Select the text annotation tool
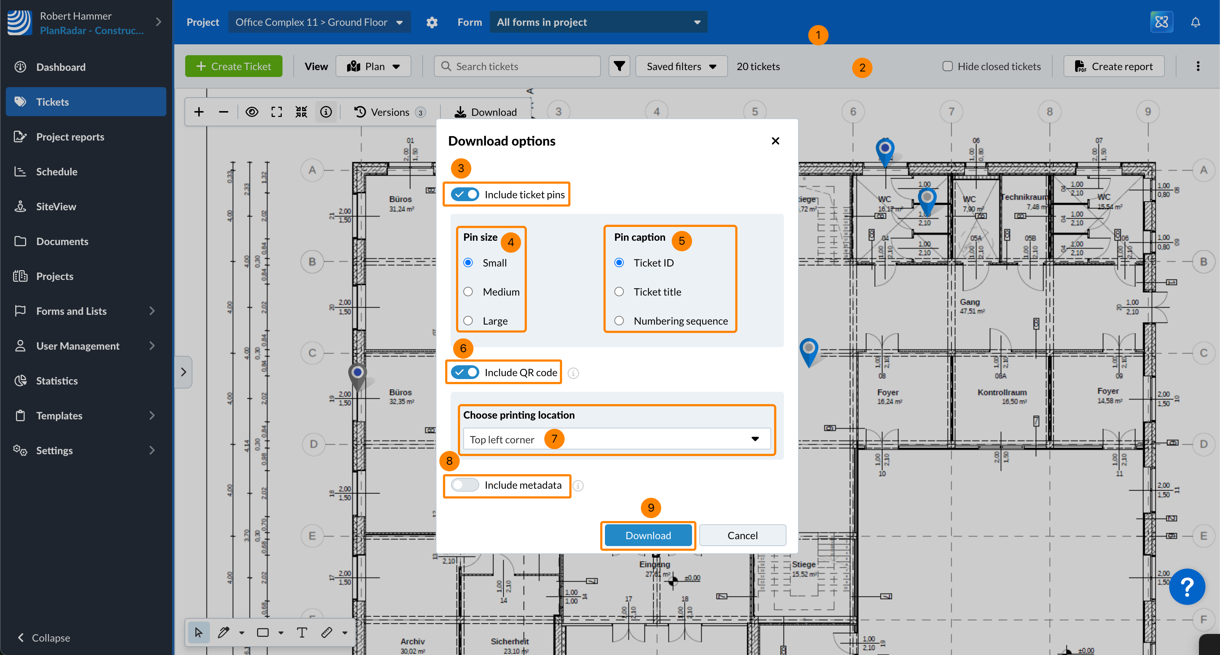 pos(302,632)
